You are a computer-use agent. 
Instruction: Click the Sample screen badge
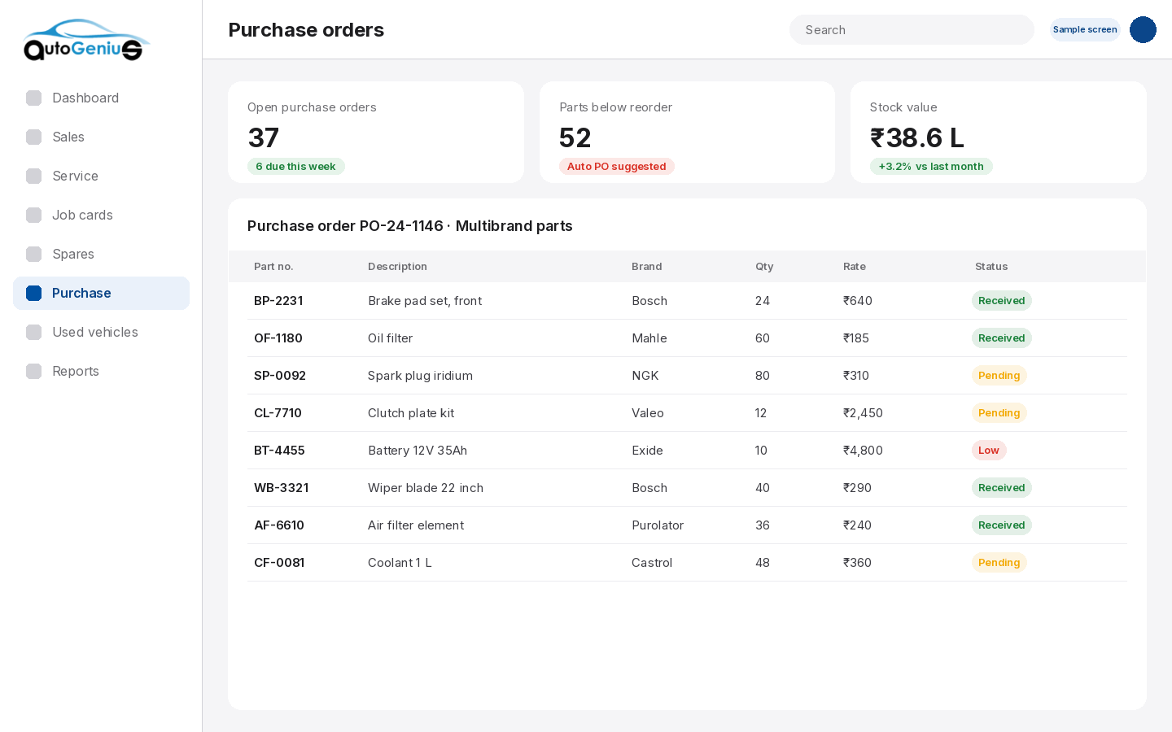click(x=1085, y=29)
